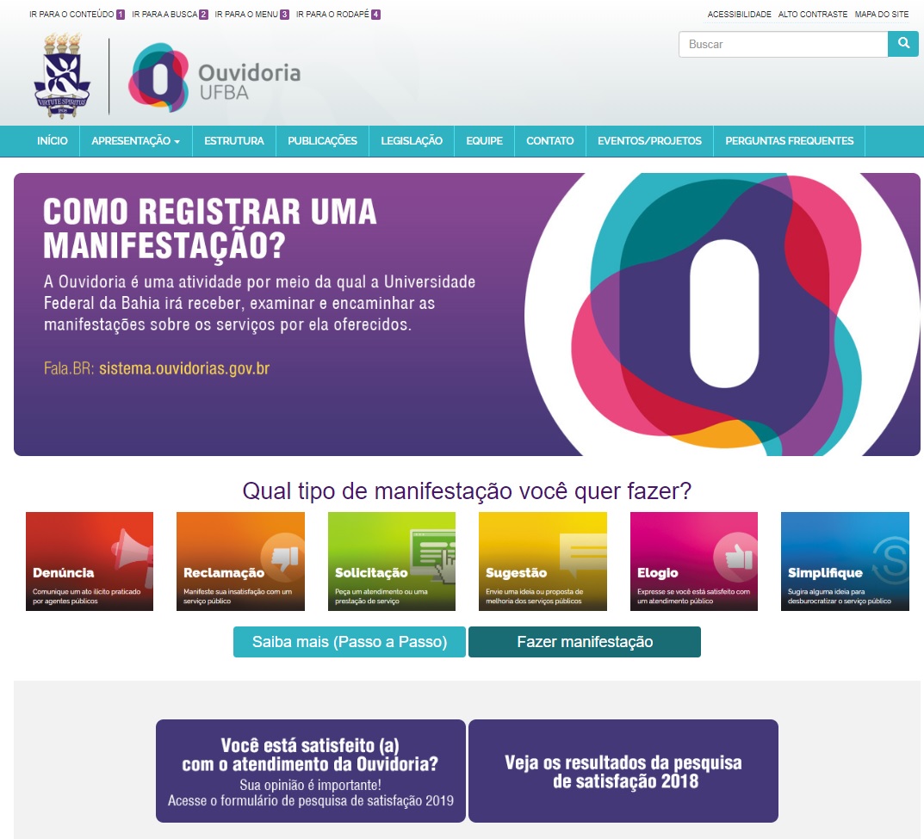Click the UFBA university crest logo
The image size is (924, 839).
click(62, 76)
